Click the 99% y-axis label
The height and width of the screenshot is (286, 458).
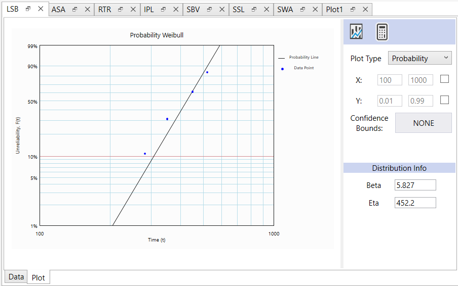(x=33, y=46)
